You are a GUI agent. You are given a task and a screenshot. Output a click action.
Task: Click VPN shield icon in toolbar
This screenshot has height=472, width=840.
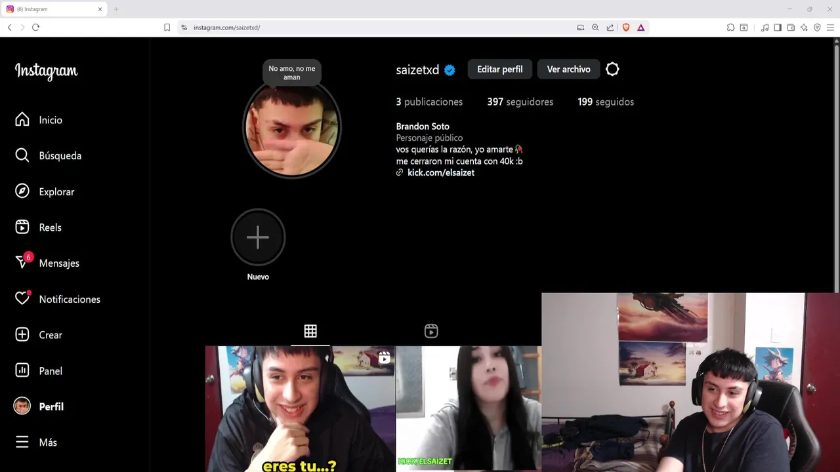pos(817,28)
